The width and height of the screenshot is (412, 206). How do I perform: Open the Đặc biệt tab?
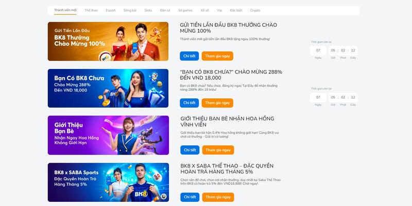[236, 10]
